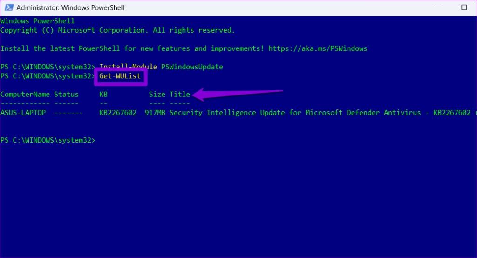Minimize the PowerShell window

(x=437, y=7)
